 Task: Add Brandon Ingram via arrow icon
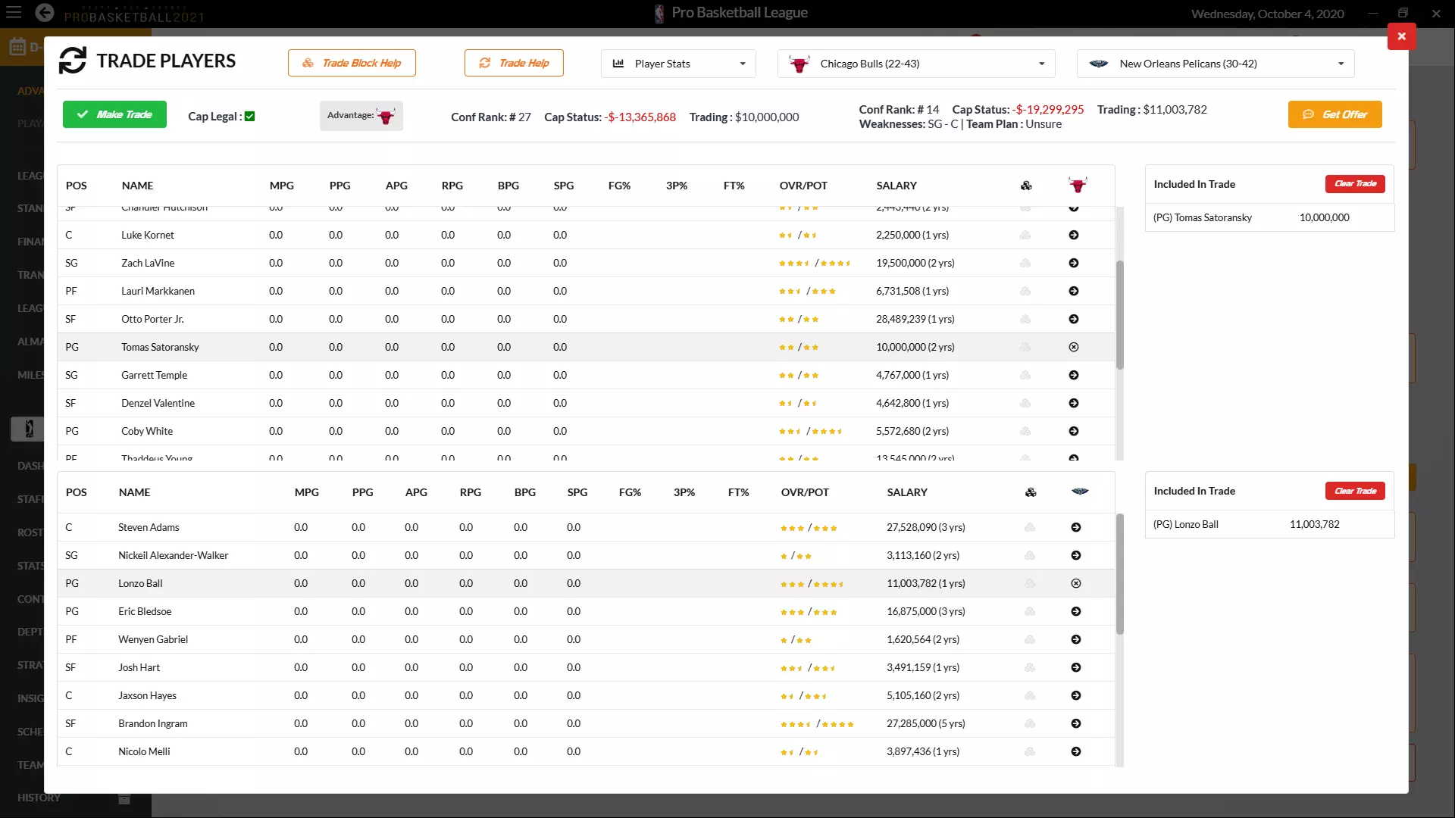(1076, 723)
